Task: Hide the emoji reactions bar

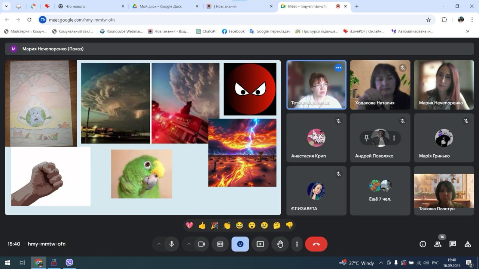Action: pos(240,244)
